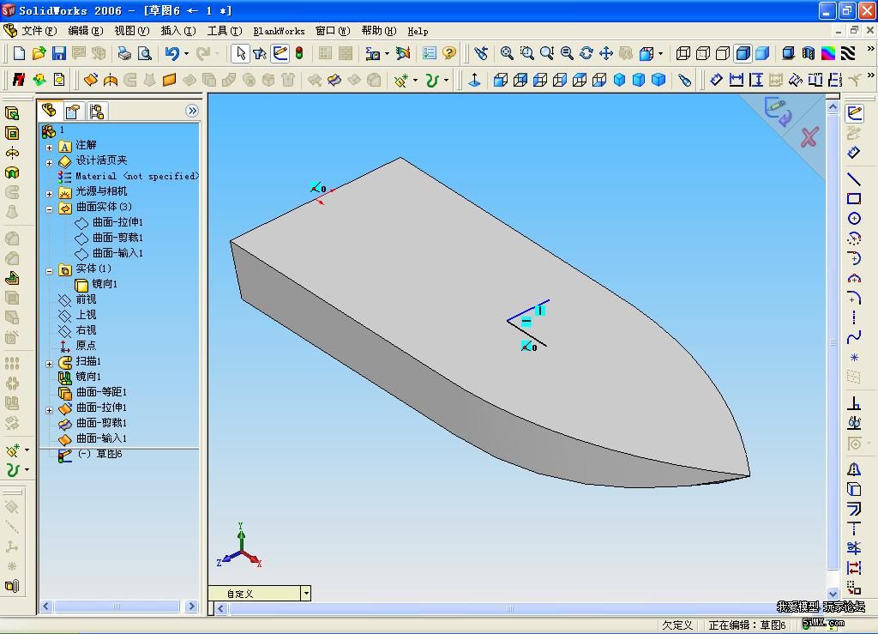Open the 文件 (File) menu
Image resolution: width=878 pixels, height=634 pixels.
(x=39, y=31)
